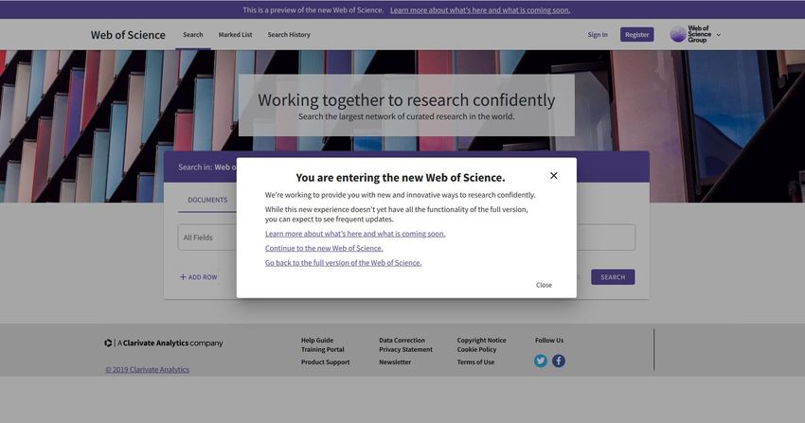Screen dimensions: 805x423
Task: Click the © 2019 Clarivate Analytics link
Action: tap(147, 369)
